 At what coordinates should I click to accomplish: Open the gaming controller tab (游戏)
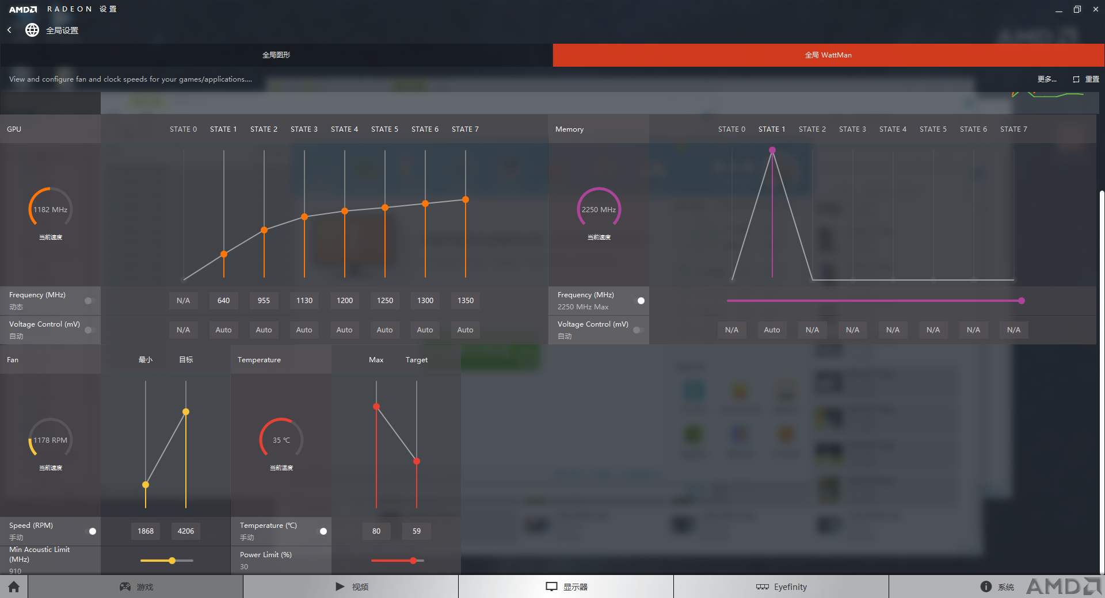tap(136, 586)
